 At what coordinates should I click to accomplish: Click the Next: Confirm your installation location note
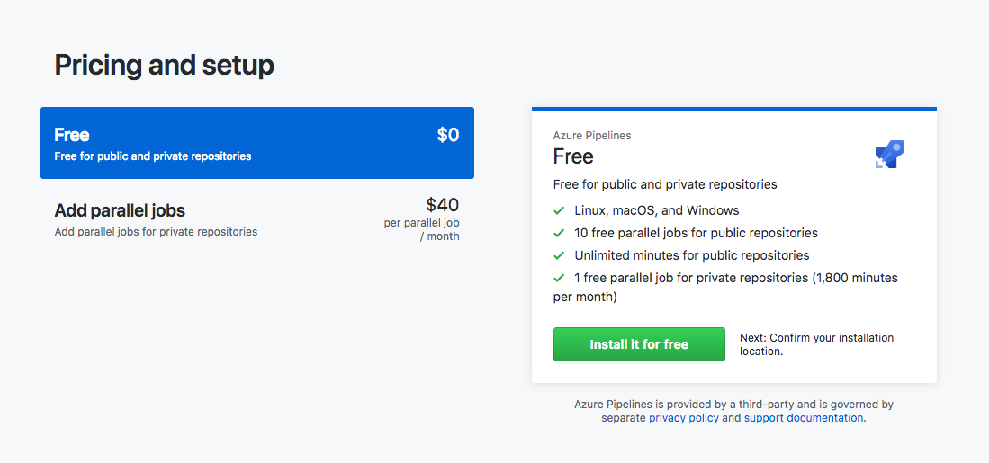816,344
